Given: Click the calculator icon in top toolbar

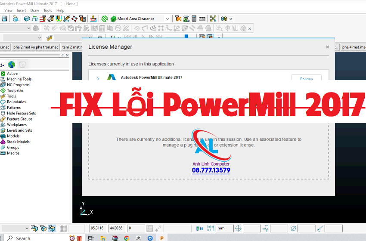Looking at the screenshot, I should click(x=194, y=19).
